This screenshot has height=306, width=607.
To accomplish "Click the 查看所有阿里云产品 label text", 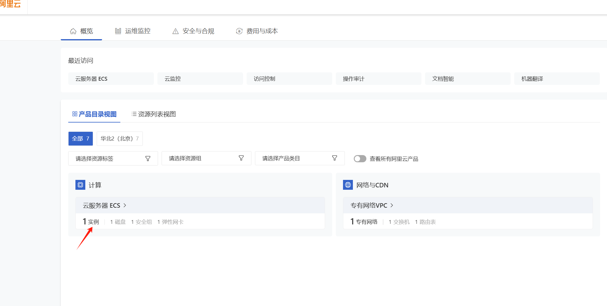I will click(x=394, y=159).
